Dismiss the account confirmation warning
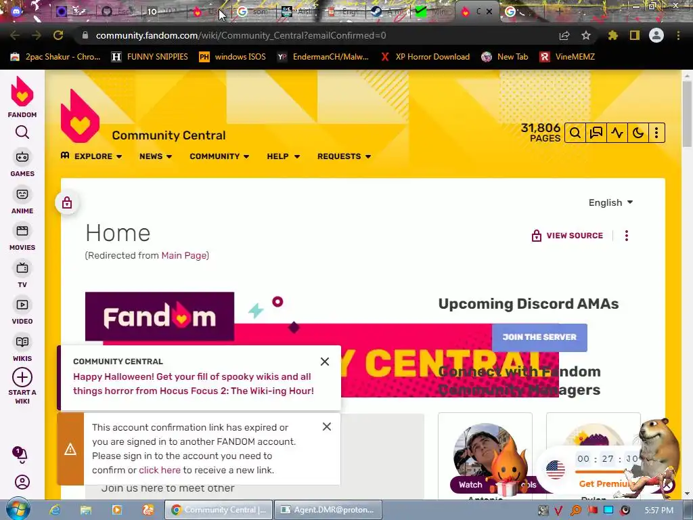Screen dimensions: 693x520 [x=327, y=427]
